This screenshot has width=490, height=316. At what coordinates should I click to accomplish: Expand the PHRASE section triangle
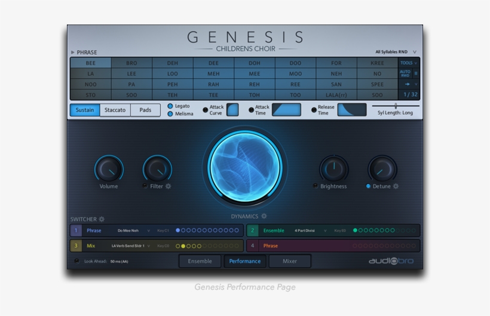[73, 52]
